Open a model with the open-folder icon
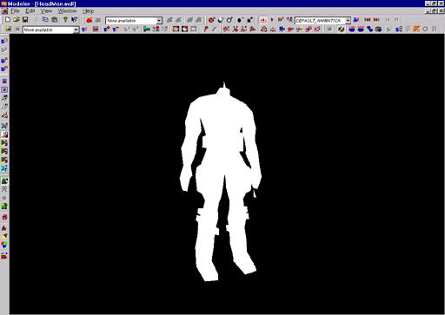The image size is (445, 315). pyautogui.click(x=17, y=20)
